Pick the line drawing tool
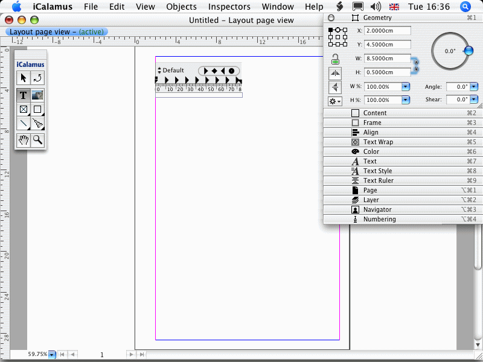Image resolution: width=483 pixels, height=362 pixels. point(23,124)
